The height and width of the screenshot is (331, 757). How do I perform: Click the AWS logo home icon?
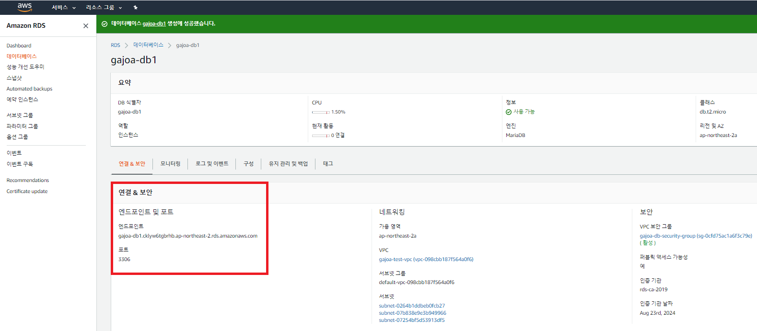tap(24, 7)
